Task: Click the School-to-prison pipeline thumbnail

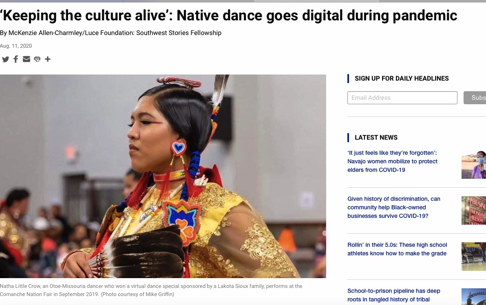Action: coord(474,296)
